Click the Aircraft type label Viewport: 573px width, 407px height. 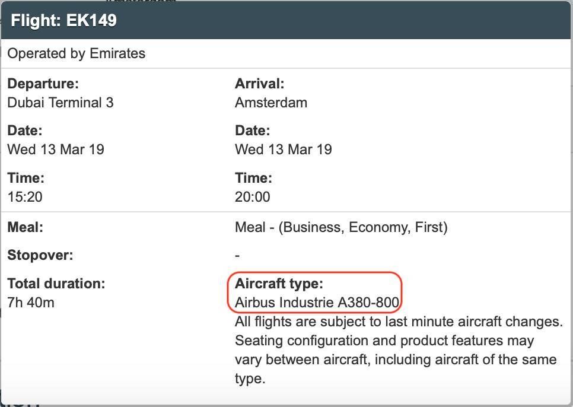coord(279,284)
